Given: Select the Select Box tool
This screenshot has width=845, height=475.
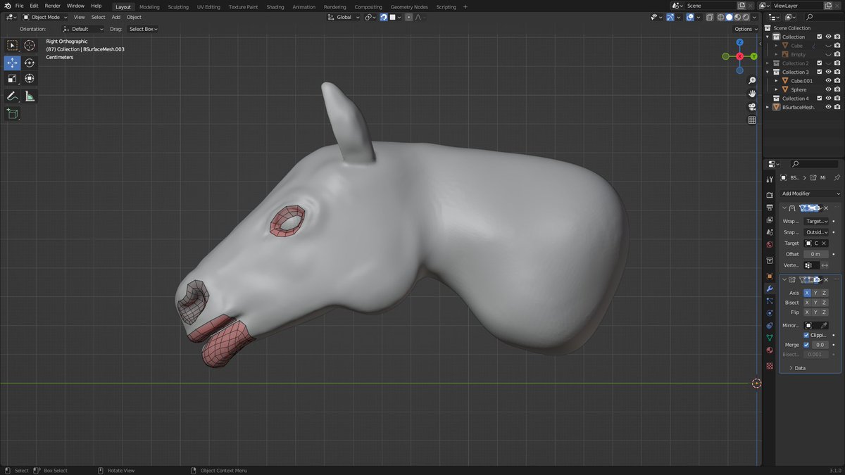Looking at the screenshot, I should point(13,45).
